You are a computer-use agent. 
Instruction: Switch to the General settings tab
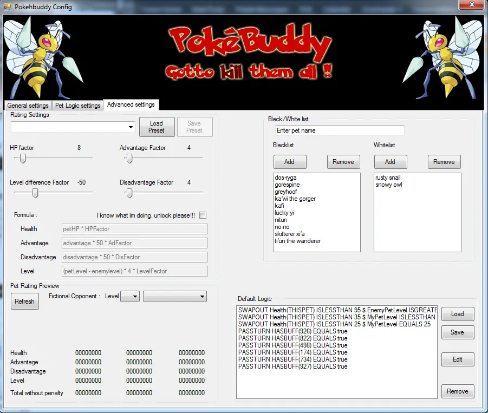click(28, 106)
